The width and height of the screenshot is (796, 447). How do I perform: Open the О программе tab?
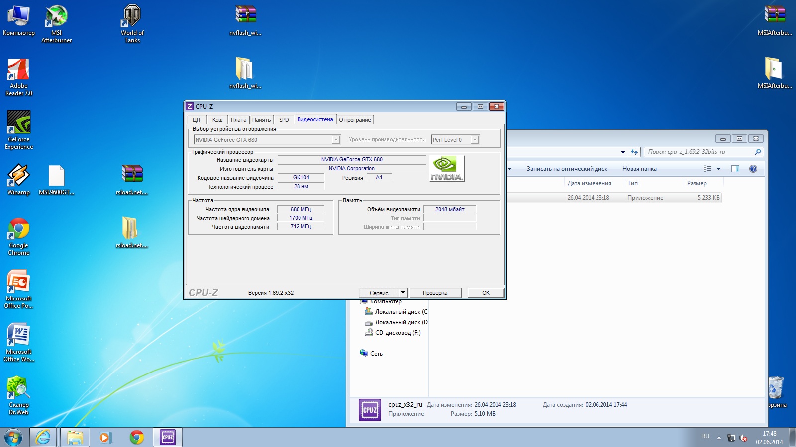coord(355,120)
